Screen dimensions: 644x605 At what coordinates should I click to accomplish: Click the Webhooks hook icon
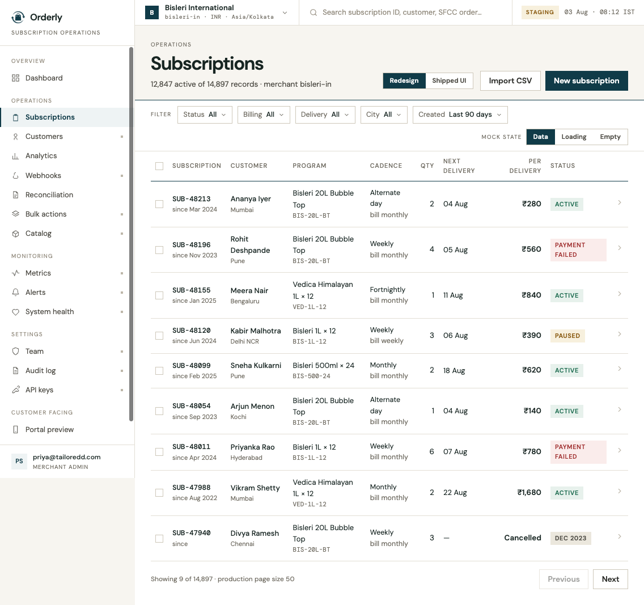pyautogui.click(x=16, y=176)
